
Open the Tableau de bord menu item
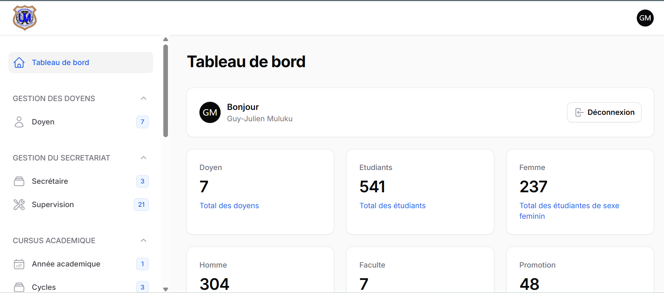tap(60, 62)
